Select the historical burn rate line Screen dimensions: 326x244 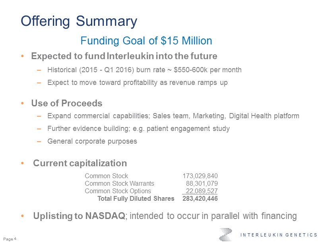click(144, 70)
